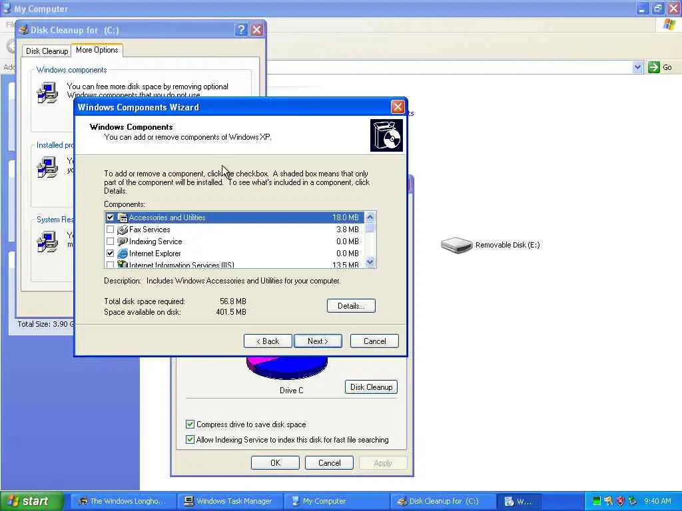The image size is (682, 511).
Task: Click the Windows components computer icon
Action: 47,92
